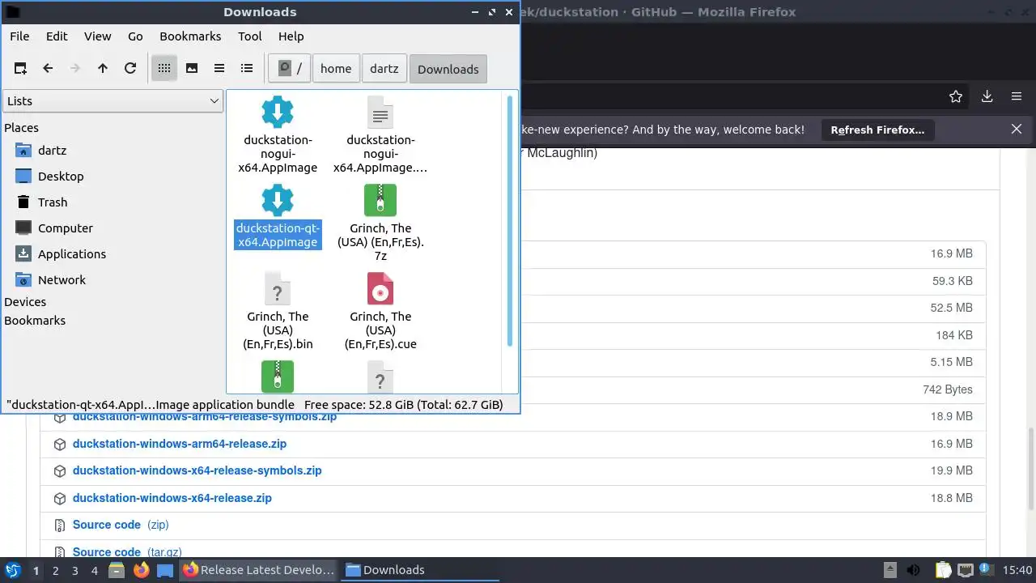Screen dimensions: 1036x583
Task: Navigate to dartz path segment
Action: (x=384, y=69)
